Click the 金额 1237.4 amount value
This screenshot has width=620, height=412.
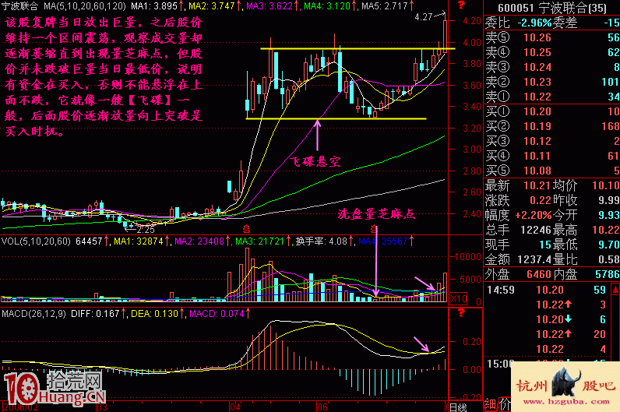tap(534, 260)
